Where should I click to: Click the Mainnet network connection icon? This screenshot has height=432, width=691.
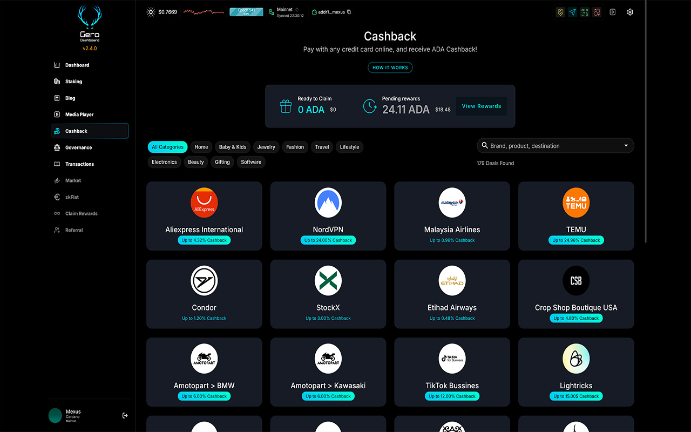tap(272, 12)
